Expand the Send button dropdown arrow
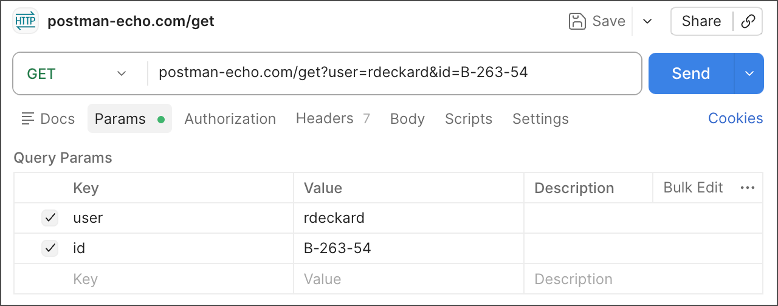Viewport: 778px width, 306px height. 749,73
